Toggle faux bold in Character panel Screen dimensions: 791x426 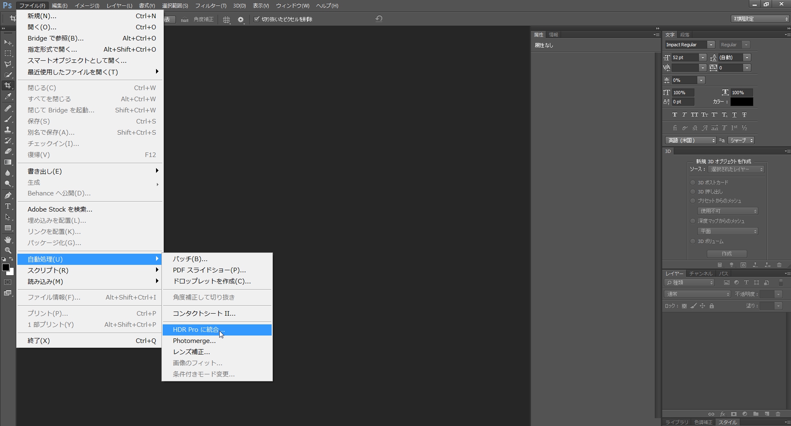675,114
